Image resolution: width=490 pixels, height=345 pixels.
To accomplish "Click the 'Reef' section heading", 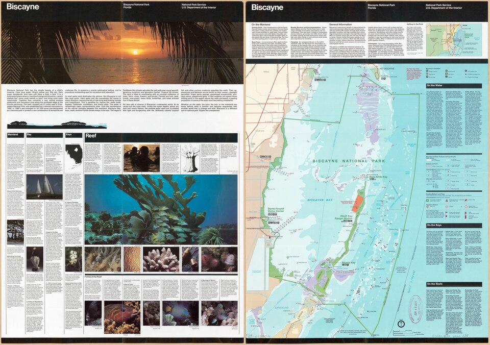I will pos(91,136).
